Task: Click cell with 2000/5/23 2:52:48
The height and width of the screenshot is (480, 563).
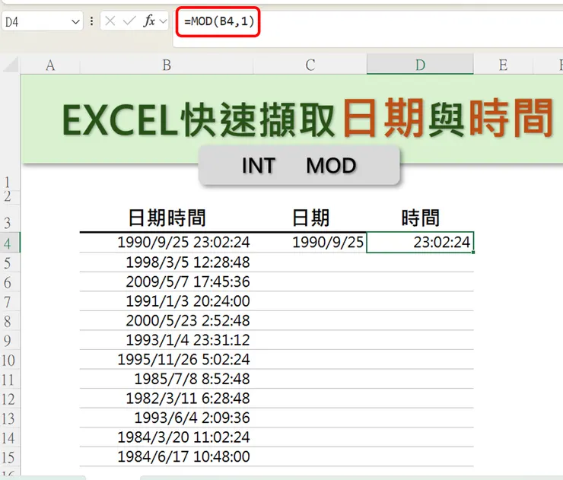Action: [167, 320]
